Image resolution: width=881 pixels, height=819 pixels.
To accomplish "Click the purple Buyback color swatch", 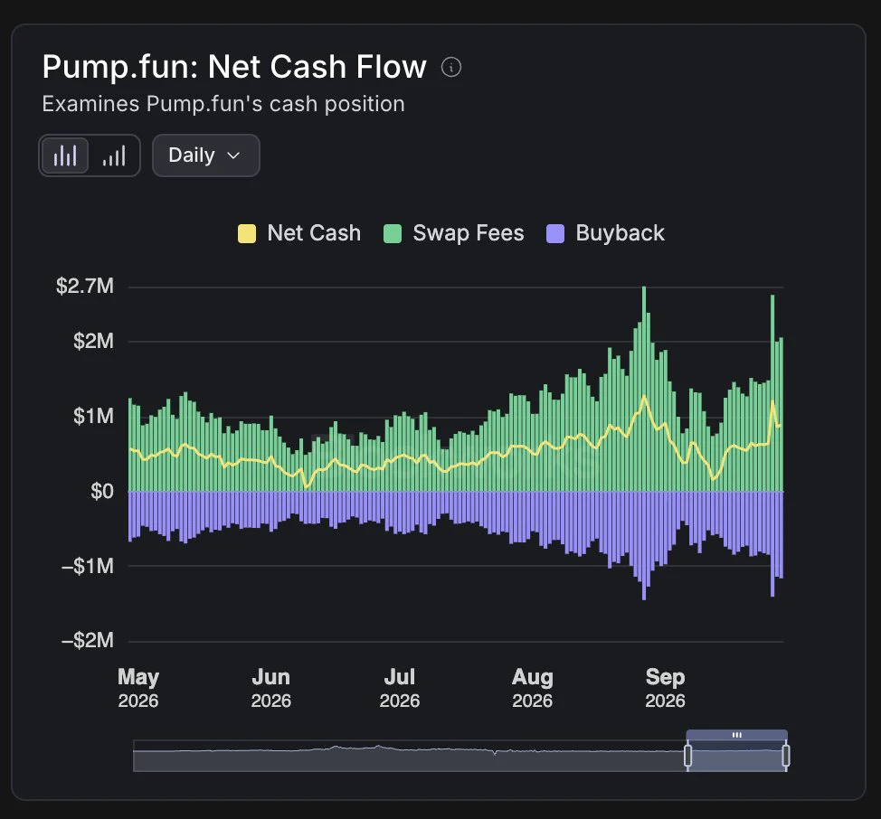I will click(555, 233).
